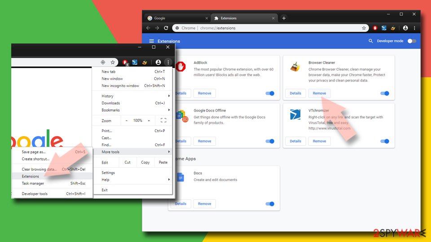Viewport: 431px width, 242px height.
Task: Click location icon in front window address bar
Action: tap(103, 62)
